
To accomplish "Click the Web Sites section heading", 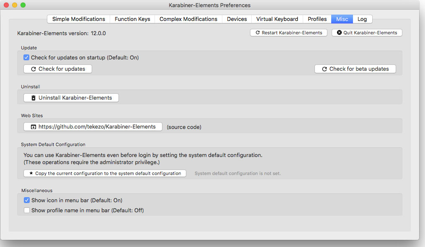I will tap(32, 116).
